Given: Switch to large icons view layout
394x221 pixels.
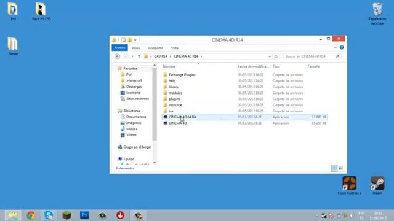Looking at the screenshot, I should coord(340,168).
